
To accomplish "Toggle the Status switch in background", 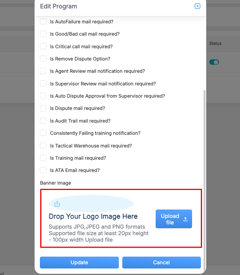I will (x=214, y=62).
